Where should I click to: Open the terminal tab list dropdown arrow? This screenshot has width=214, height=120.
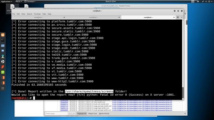coord(182,17)
